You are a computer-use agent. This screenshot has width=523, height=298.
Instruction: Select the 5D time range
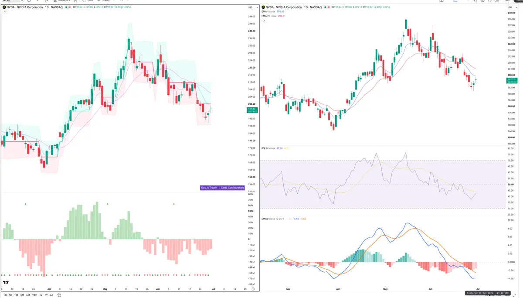coord(10,295)
